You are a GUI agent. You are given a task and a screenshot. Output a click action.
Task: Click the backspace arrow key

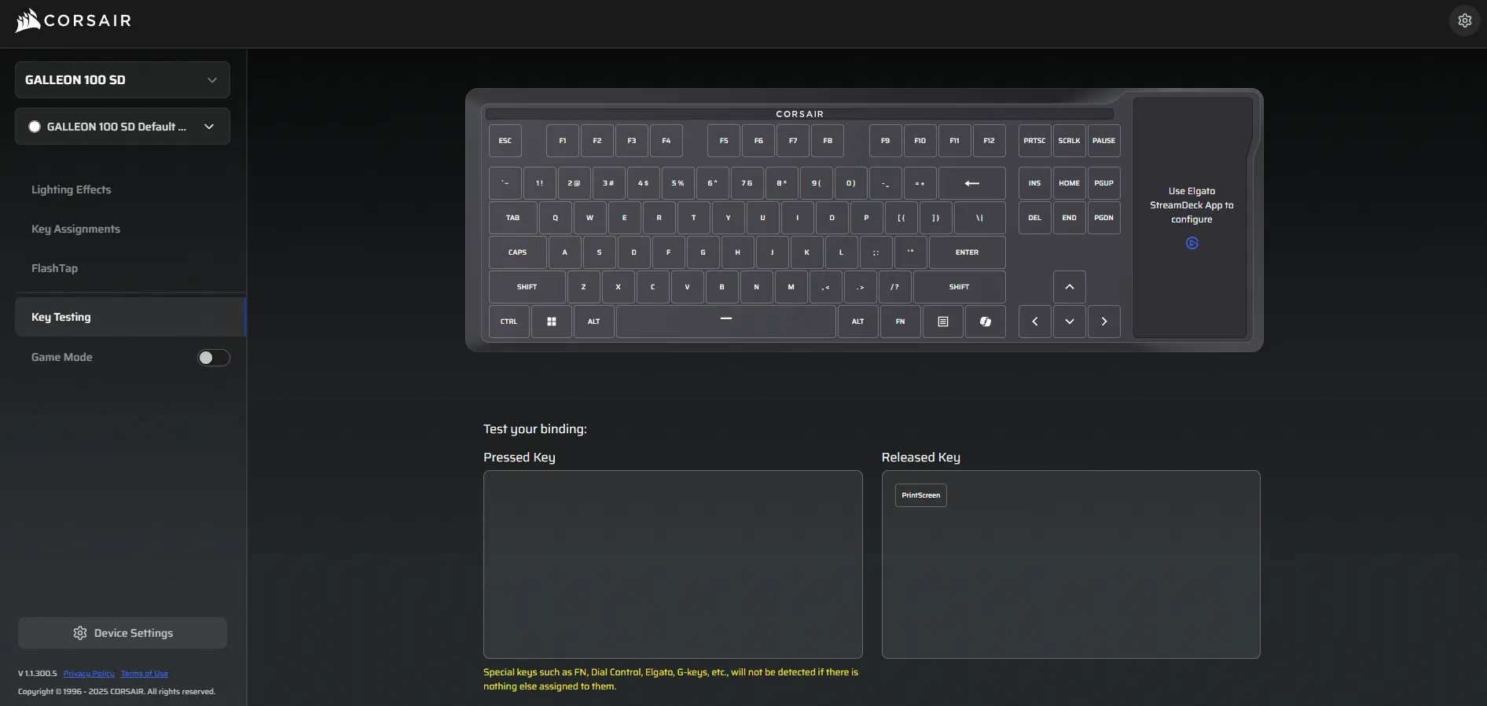pyautogui.click(x=972, y=183)
